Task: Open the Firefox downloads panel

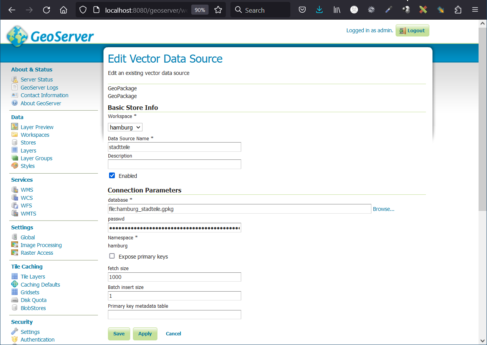Action: click(319, 10)
